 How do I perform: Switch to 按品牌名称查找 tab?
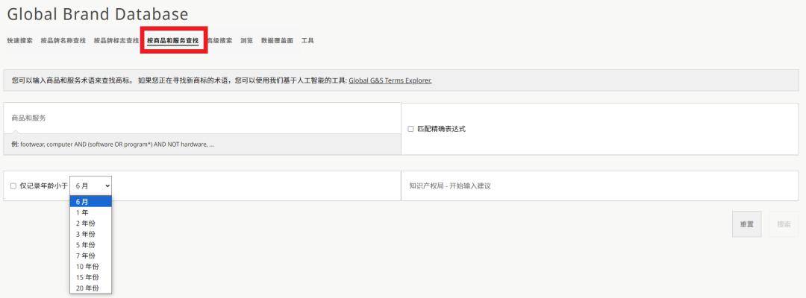[x=63, y=40]
